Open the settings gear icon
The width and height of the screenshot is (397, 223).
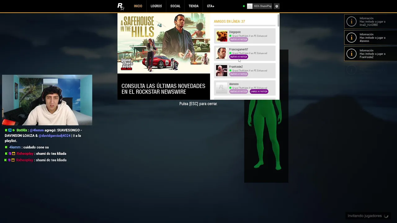277,6
